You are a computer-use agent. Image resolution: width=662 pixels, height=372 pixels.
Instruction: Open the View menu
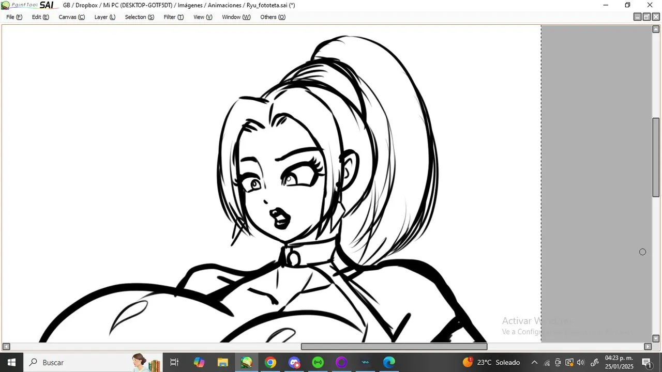coord(203,17)
